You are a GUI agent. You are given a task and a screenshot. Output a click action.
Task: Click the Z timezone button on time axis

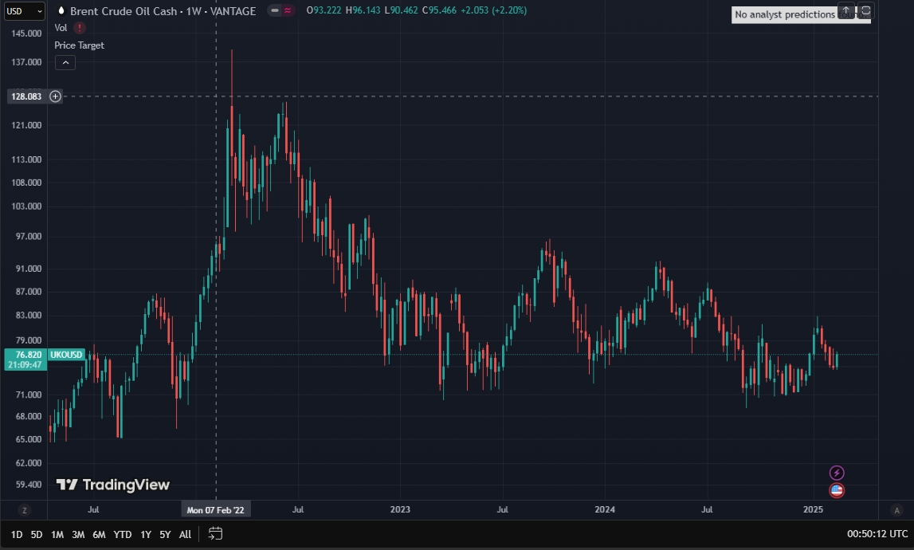(x=24, y=510)
